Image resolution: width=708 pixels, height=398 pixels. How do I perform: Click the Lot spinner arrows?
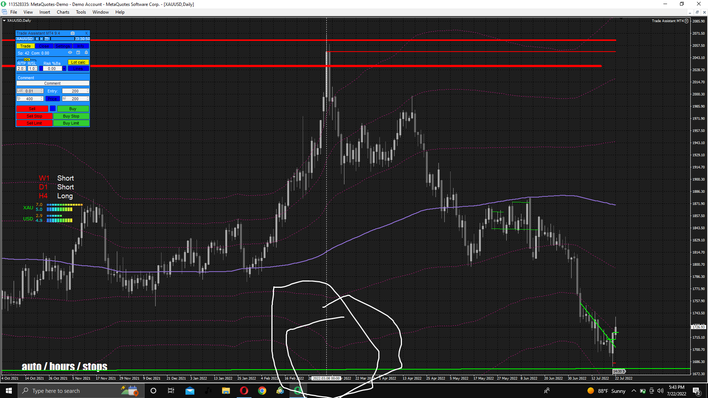(x=42, y=91)
